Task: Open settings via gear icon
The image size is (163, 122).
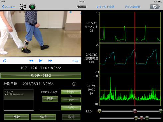Action: point(155,7)
